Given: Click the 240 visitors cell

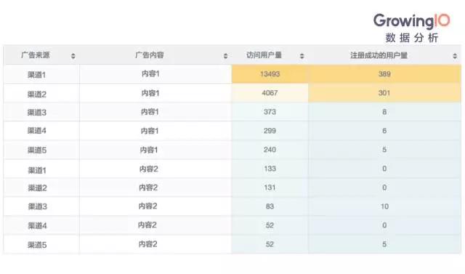Looking at the screenshot, I should pos(270,150).
